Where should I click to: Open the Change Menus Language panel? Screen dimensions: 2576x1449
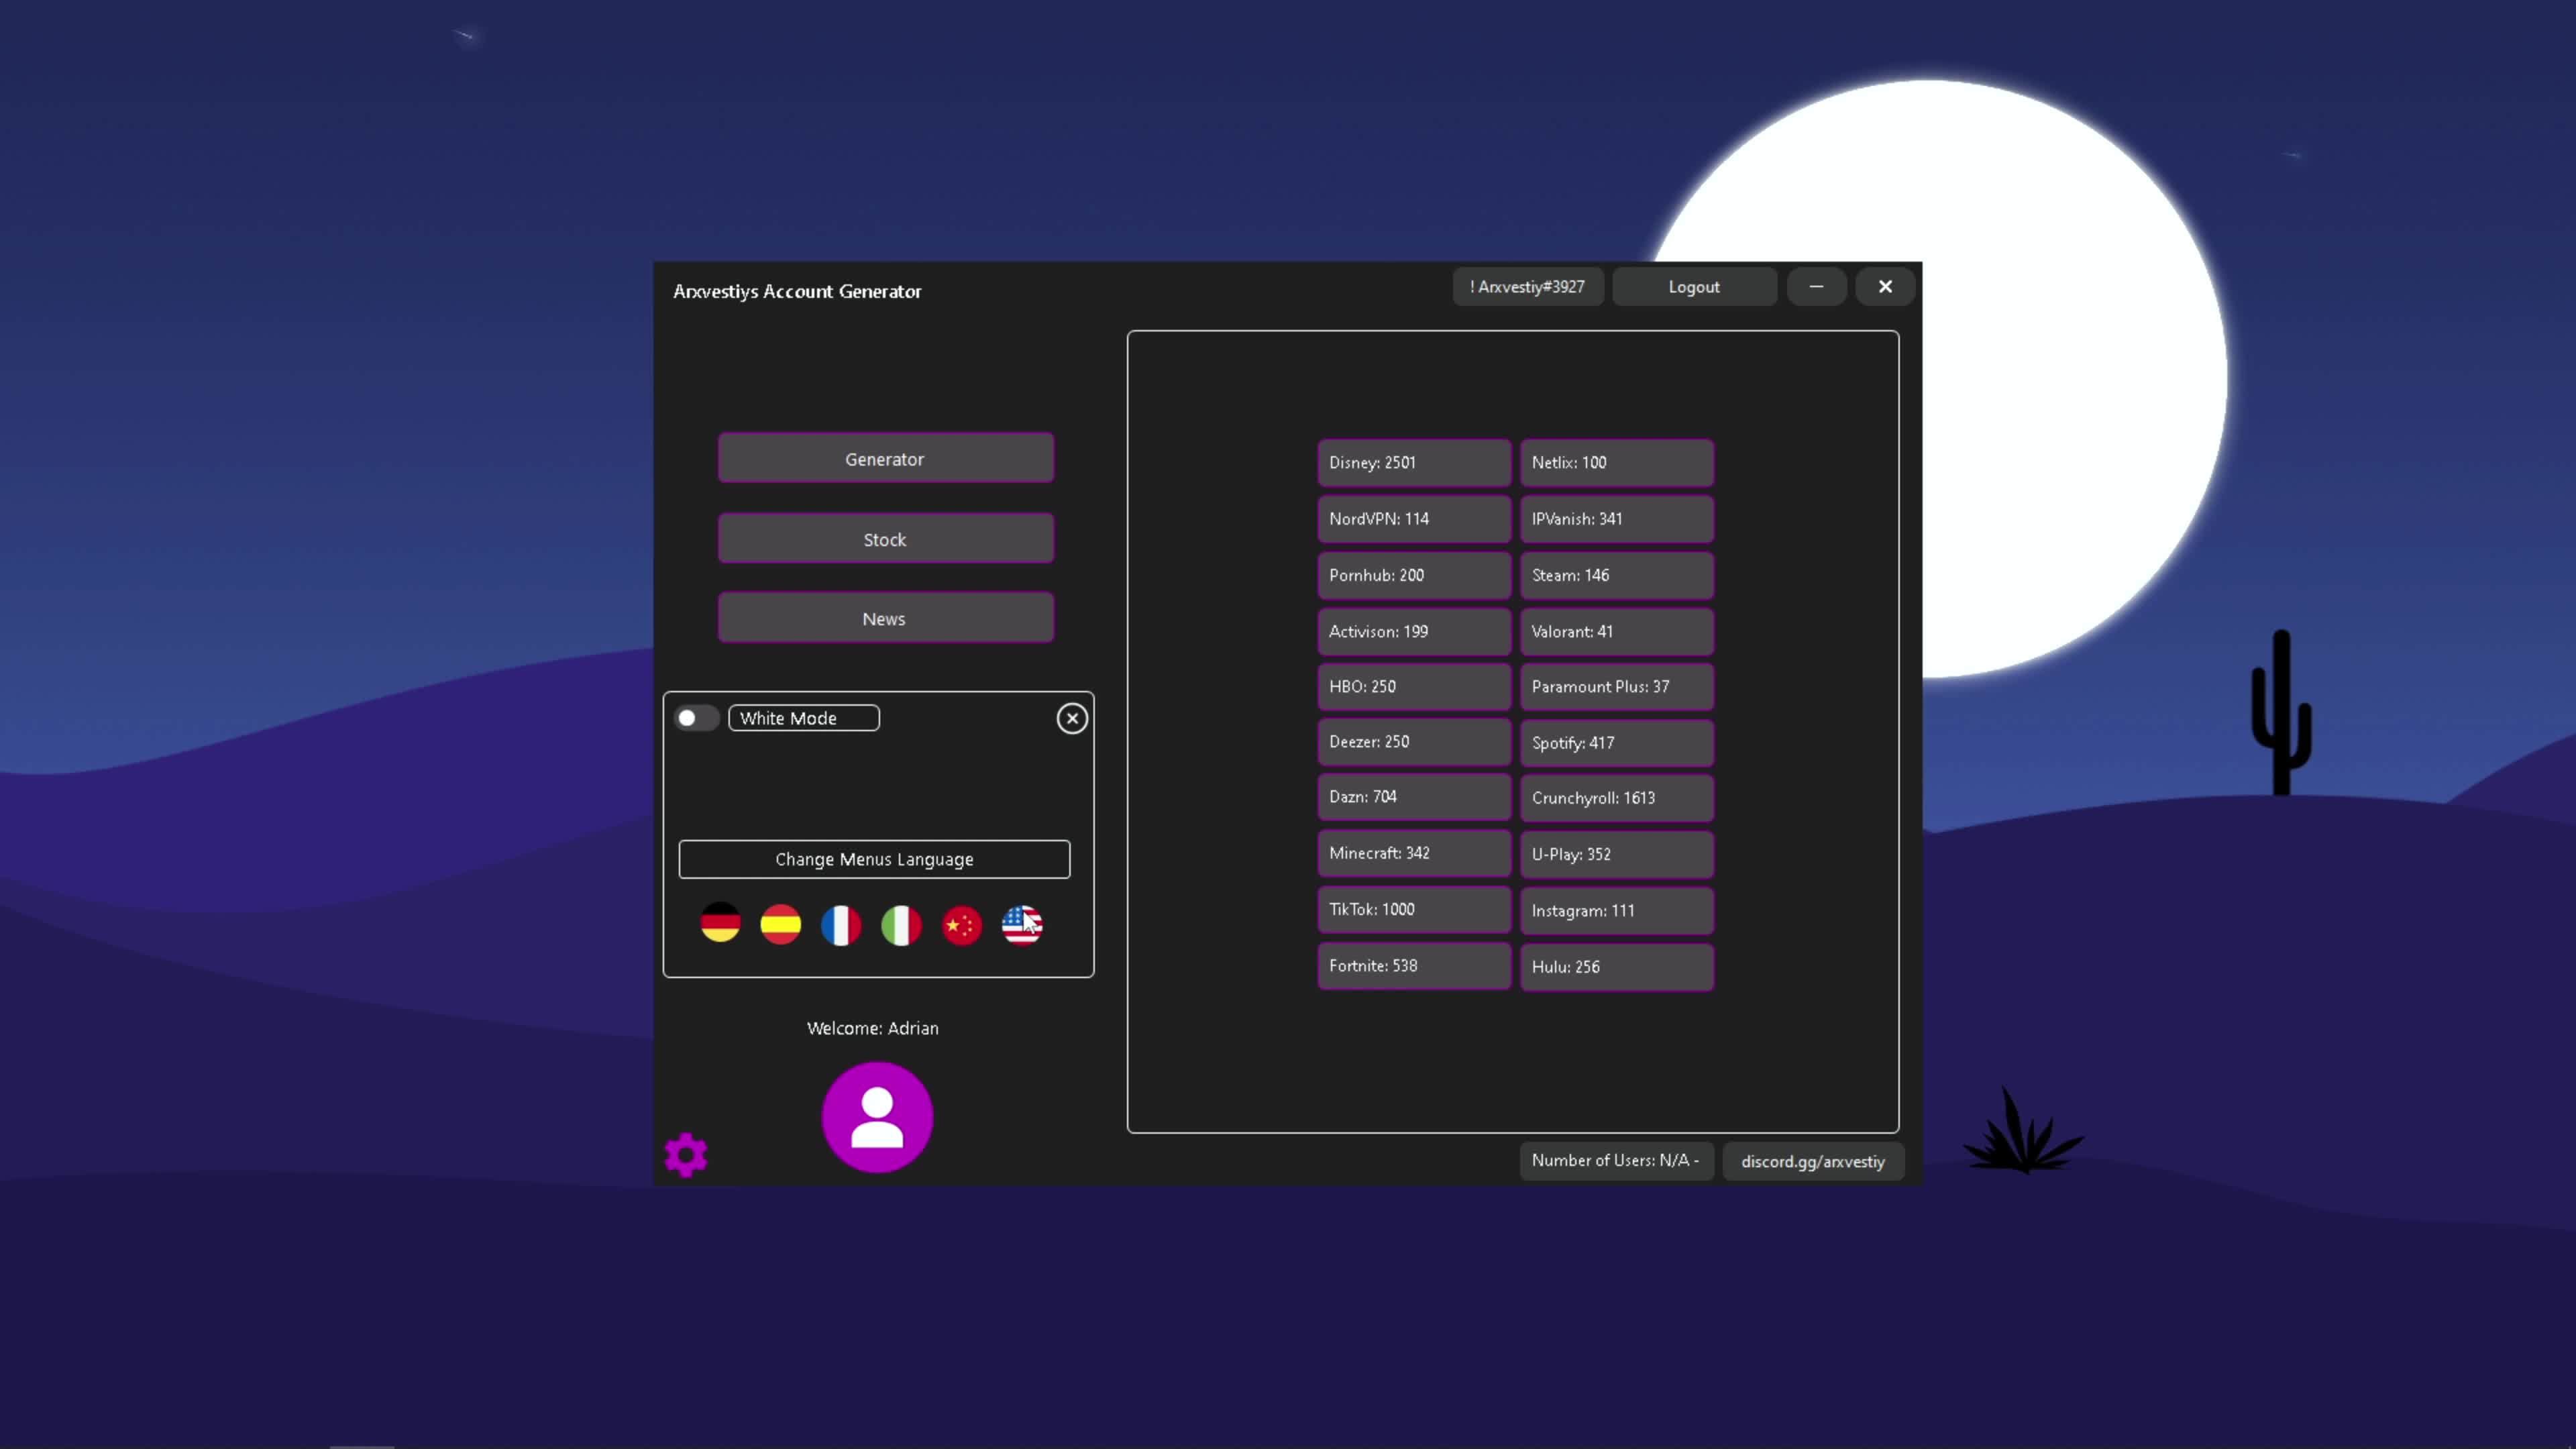873,859
